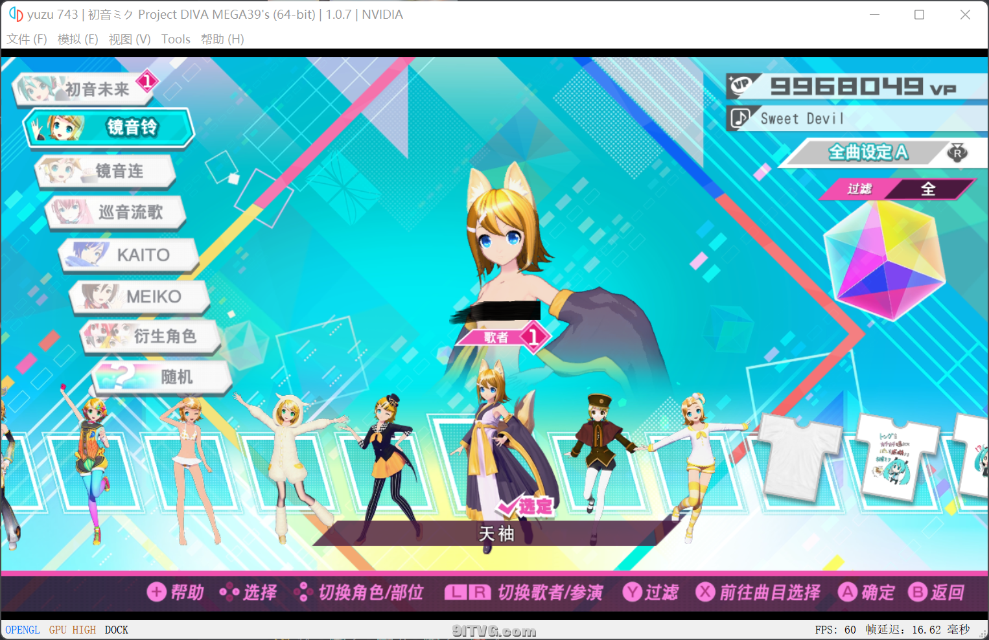This screenshot has height=640, width=989.
Task: Click the VP points icon
Action: (742, 86)
